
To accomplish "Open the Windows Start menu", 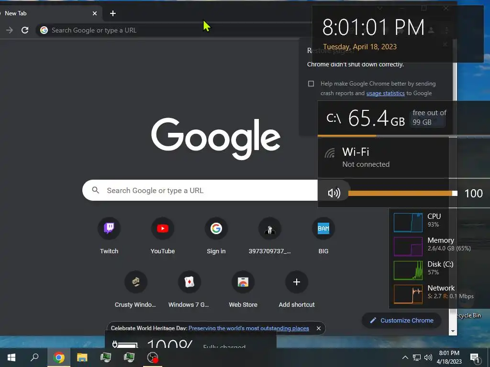I will tap(11, 357).
